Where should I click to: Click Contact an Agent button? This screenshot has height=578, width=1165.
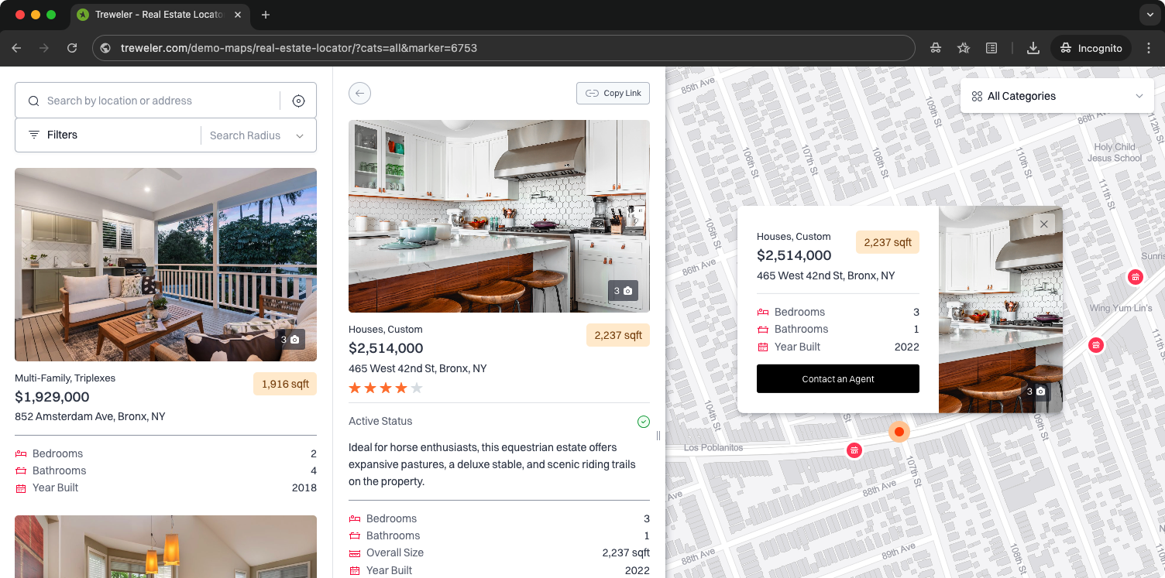(838, 378)
